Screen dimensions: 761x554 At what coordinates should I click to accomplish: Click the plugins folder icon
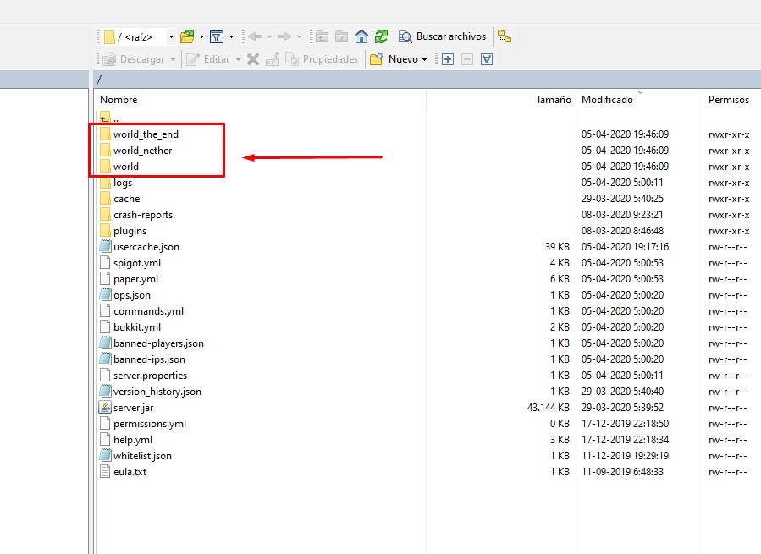click(105, 230)
